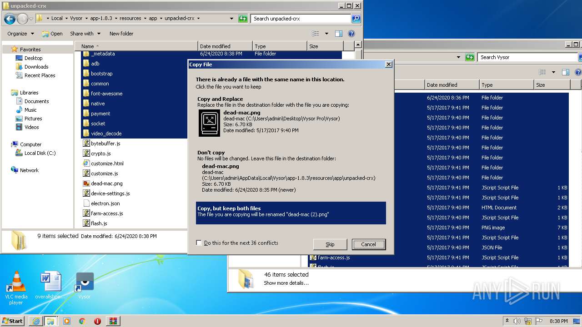Select the dead-mac.png file icon in list
This screenshot has width=582, height=327.
click(86, 183)
